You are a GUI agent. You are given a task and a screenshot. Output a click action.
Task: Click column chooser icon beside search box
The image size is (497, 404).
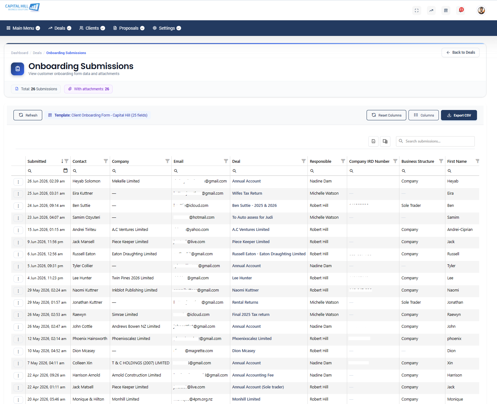coord(385,141)
